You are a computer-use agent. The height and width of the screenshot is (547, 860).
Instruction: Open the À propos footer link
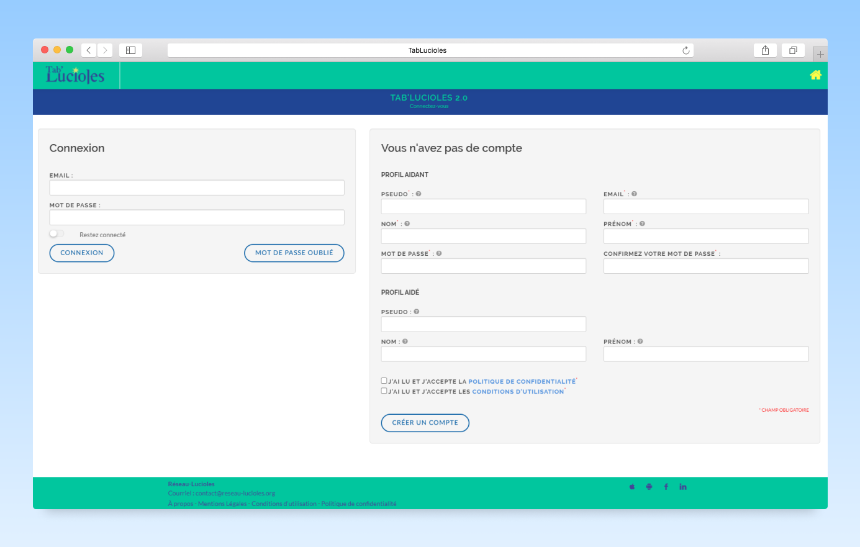click(181, 504)
